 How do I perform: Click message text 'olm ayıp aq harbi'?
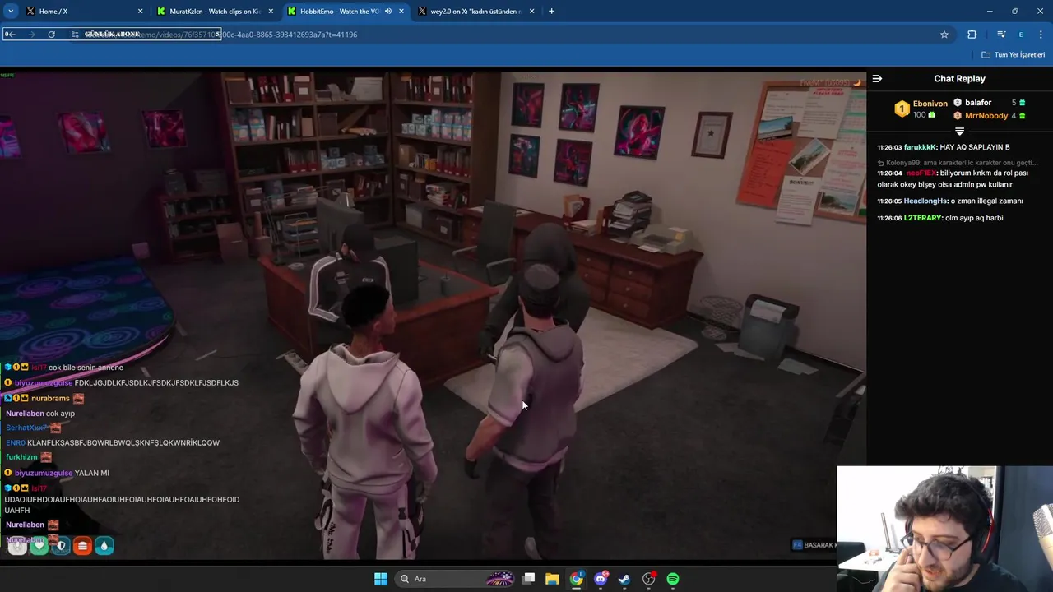(x=974, y=218)
